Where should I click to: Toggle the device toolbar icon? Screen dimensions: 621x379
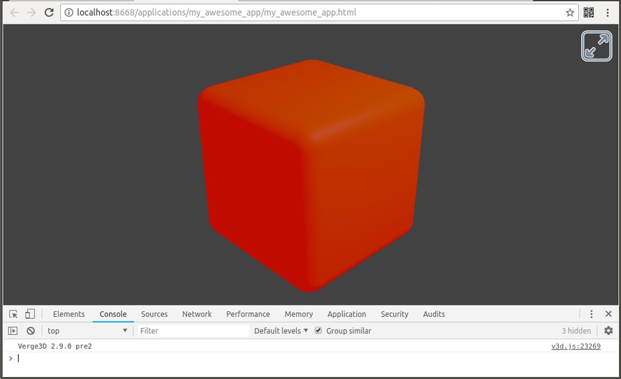(x=30, y=314)
